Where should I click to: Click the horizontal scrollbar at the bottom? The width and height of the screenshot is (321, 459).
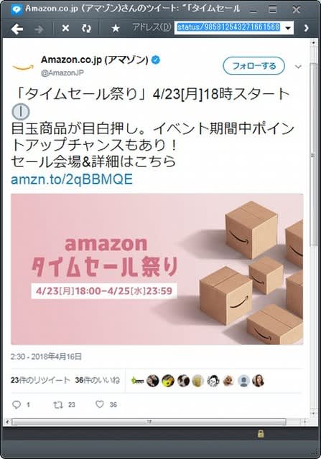coord(149,422)
